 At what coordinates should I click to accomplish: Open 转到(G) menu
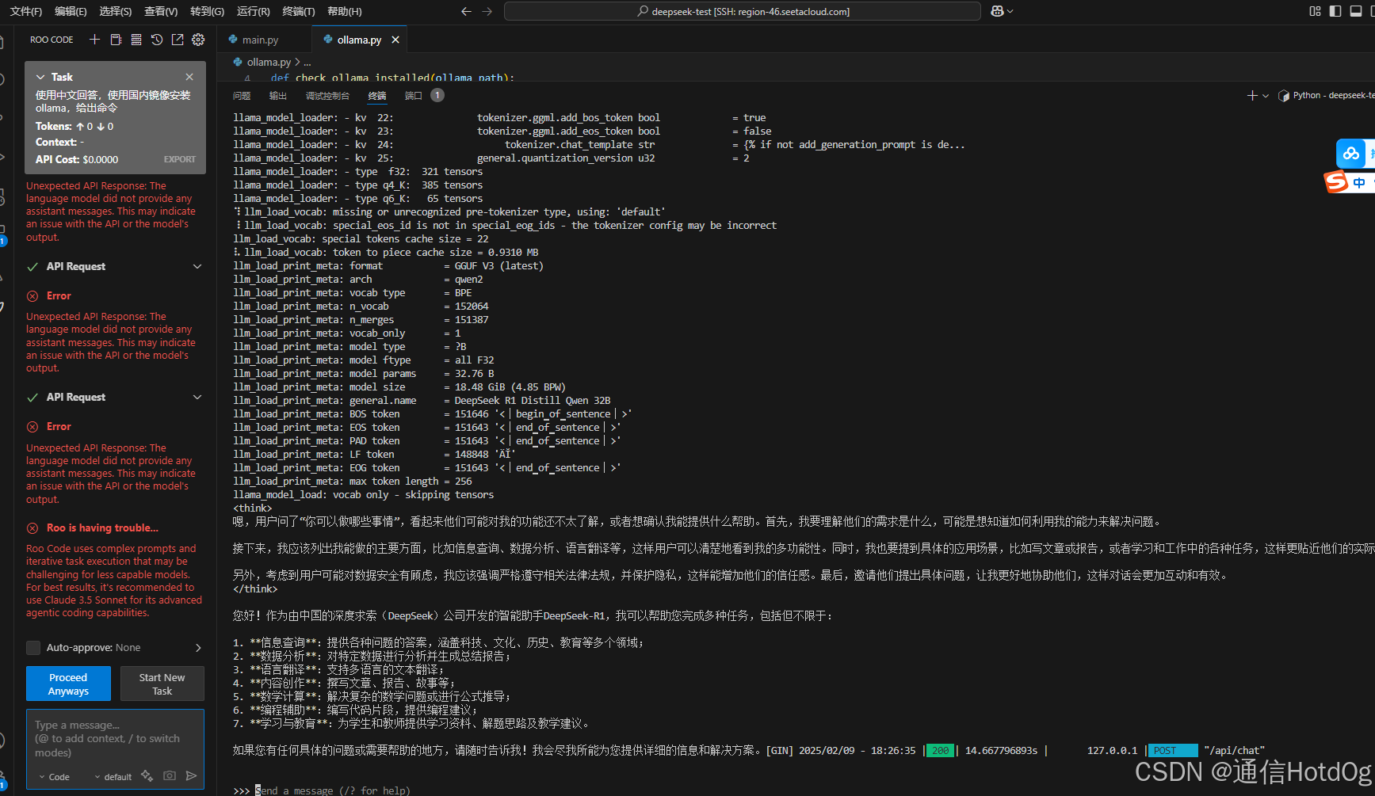tap(208, 11)
